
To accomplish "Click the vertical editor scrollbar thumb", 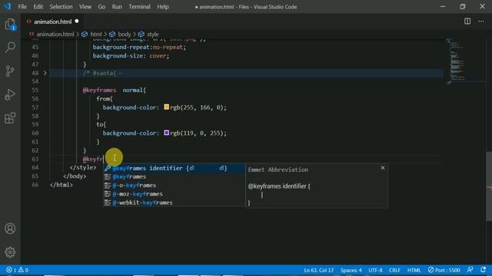I will 489,186.
